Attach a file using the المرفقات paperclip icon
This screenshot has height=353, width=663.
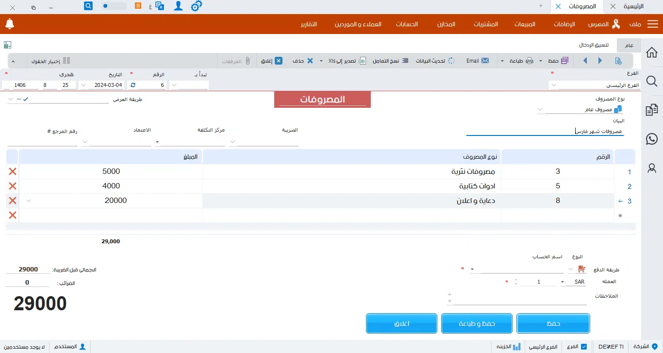(x=248, y=60)
